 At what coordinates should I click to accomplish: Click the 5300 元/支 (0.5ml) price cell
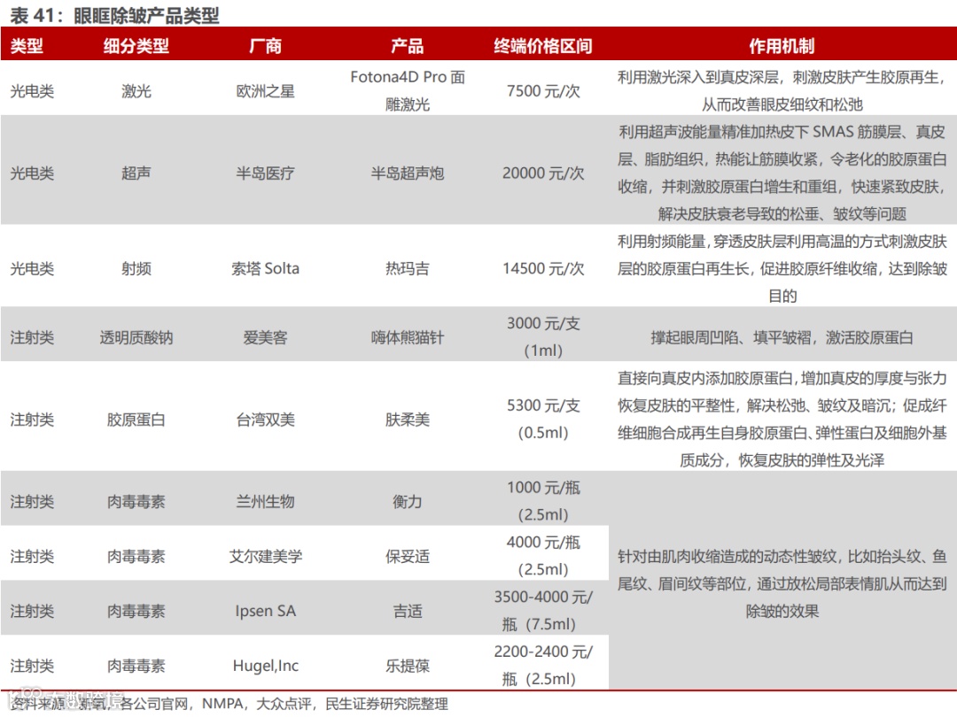click(543, 419)
